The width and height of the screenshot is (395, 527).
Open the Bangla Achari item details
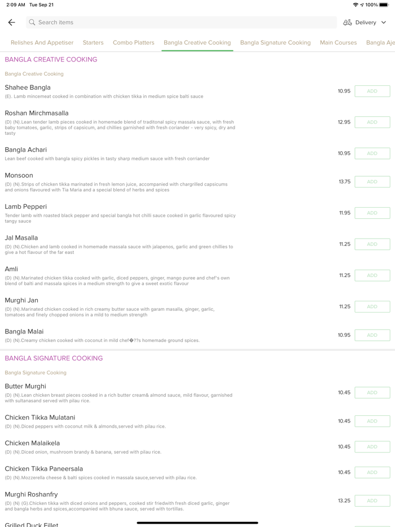pyautogui.click(x=26, y=150)
